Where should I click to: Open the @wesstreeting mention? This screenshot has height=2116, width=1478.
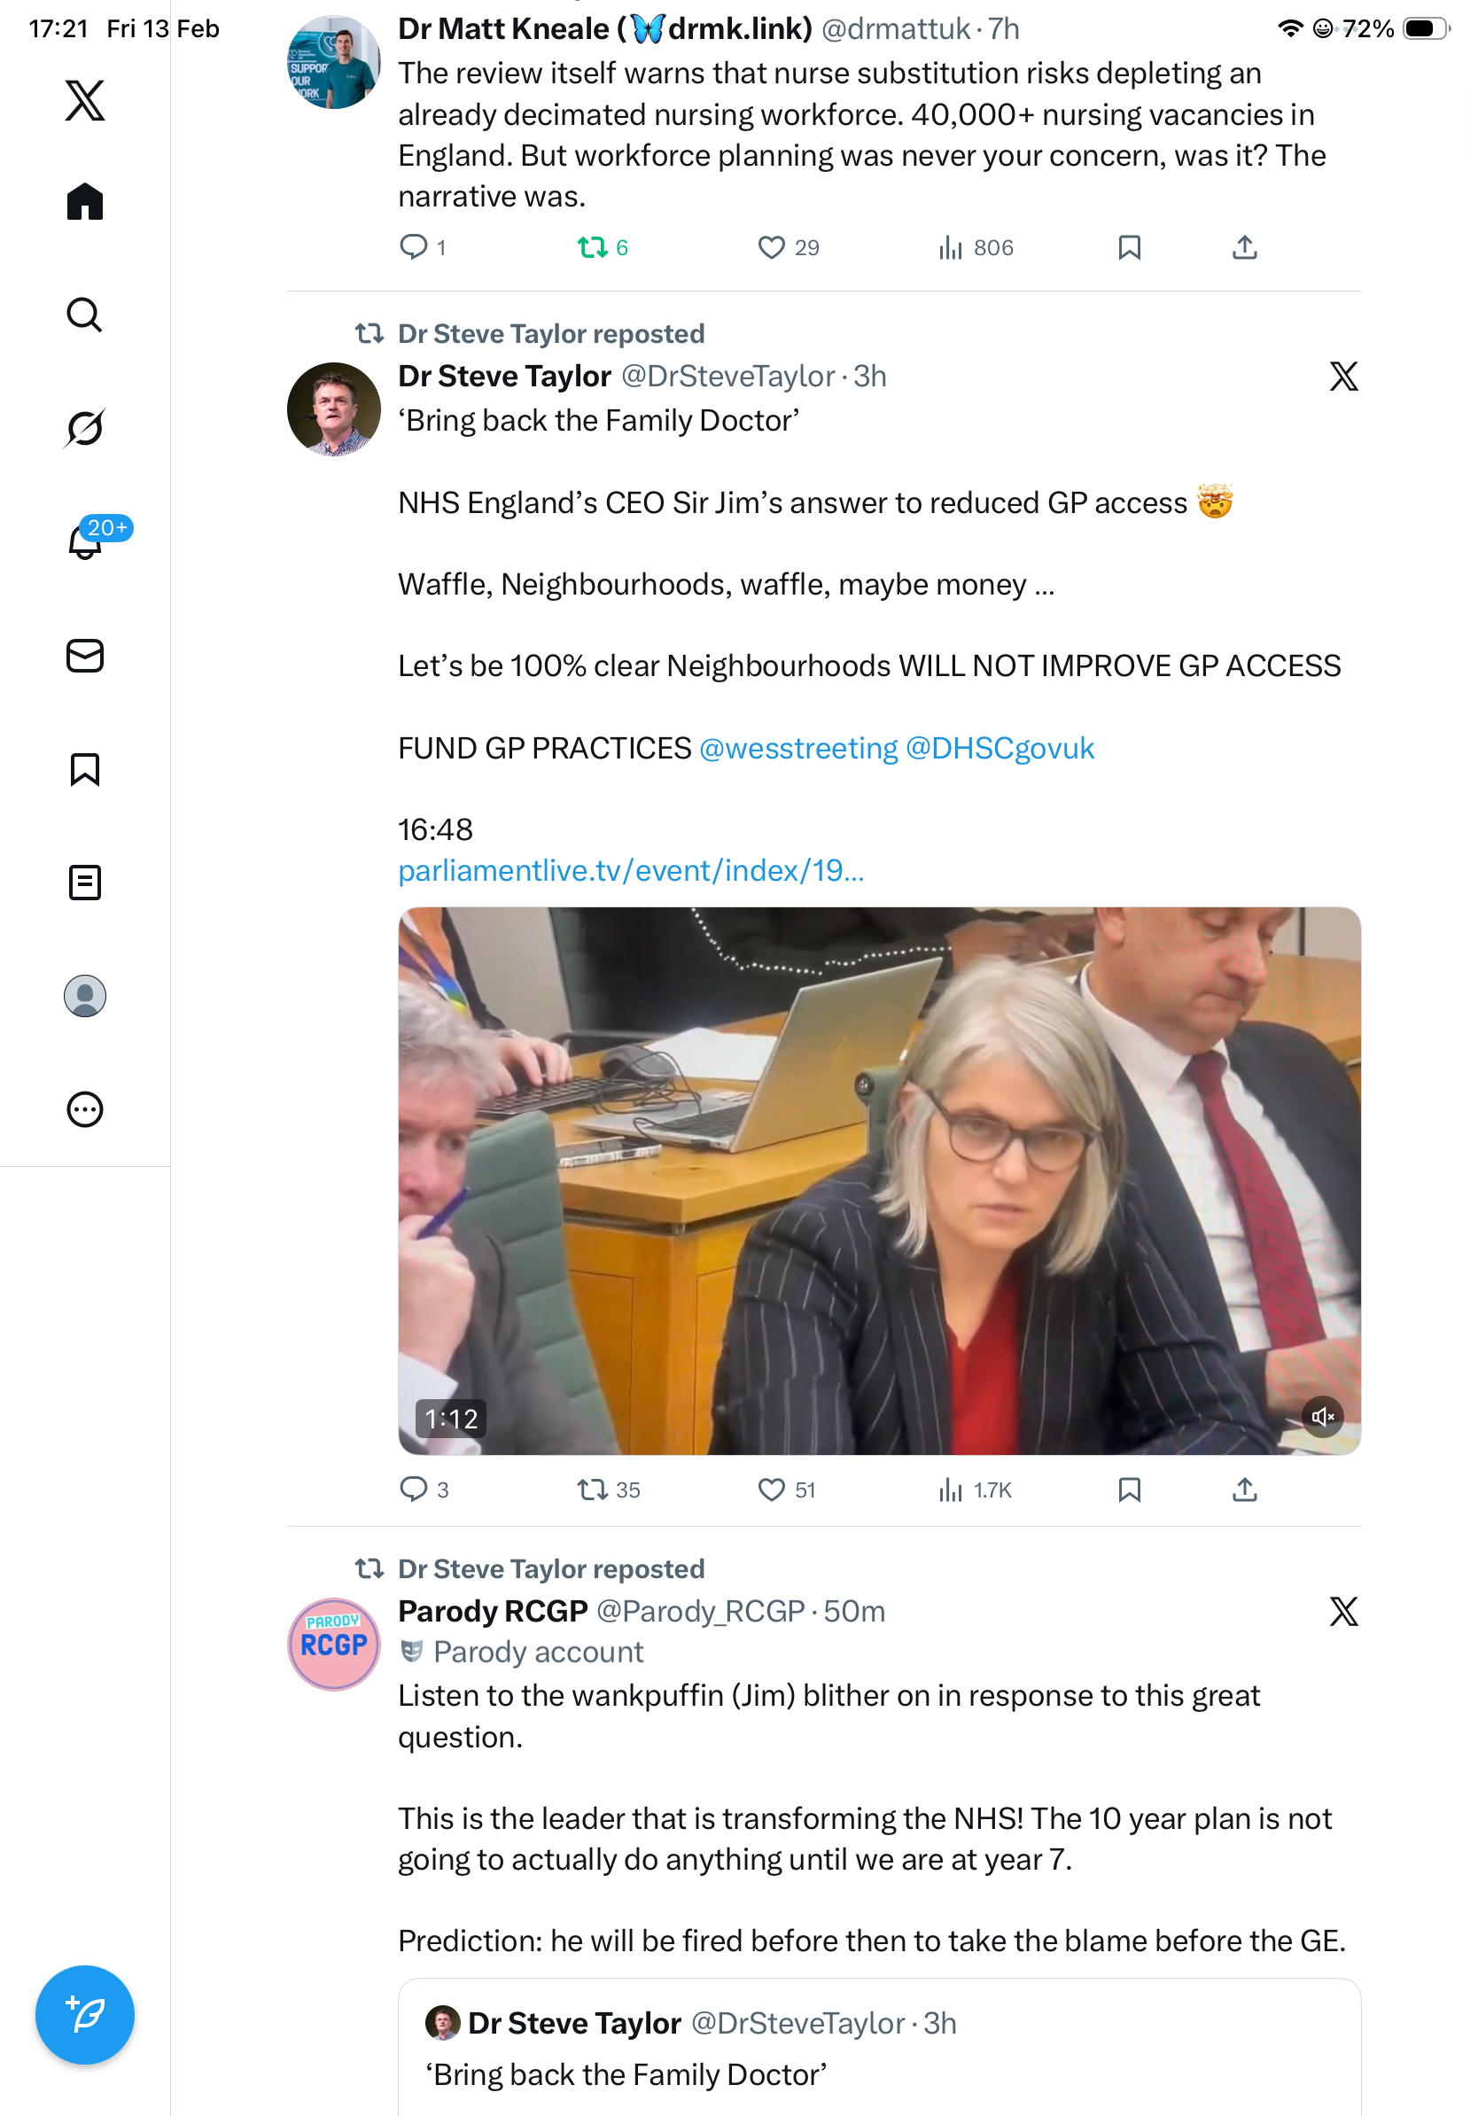click(798, 747)
